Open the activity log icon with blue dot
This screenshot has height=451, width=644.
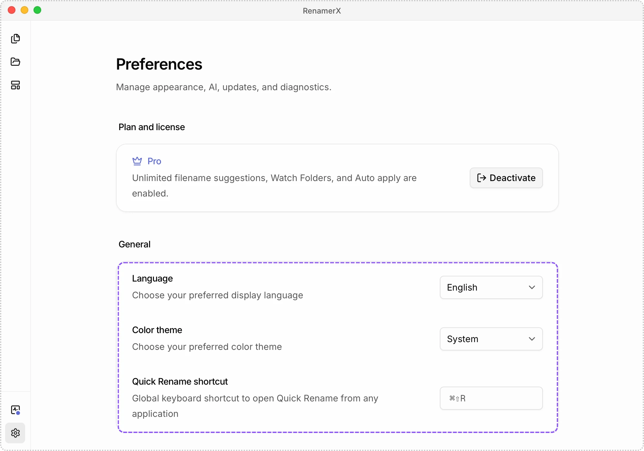15,410
